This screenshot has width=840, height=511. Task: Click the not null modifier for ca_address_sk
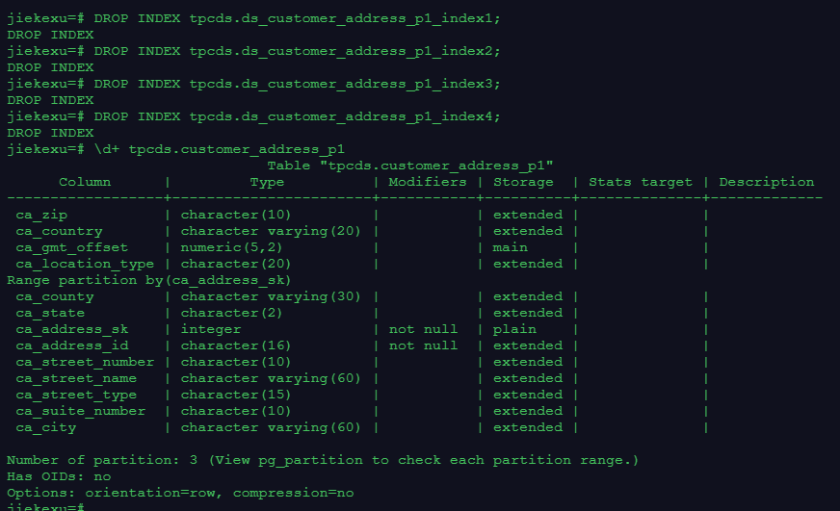click(423, 329)
